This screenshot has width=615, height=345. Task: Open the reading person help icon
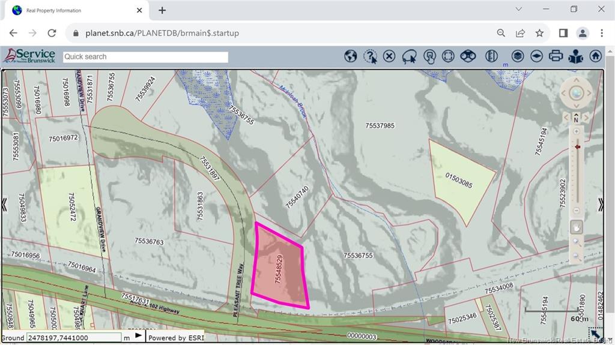click(x=576, y=56)
